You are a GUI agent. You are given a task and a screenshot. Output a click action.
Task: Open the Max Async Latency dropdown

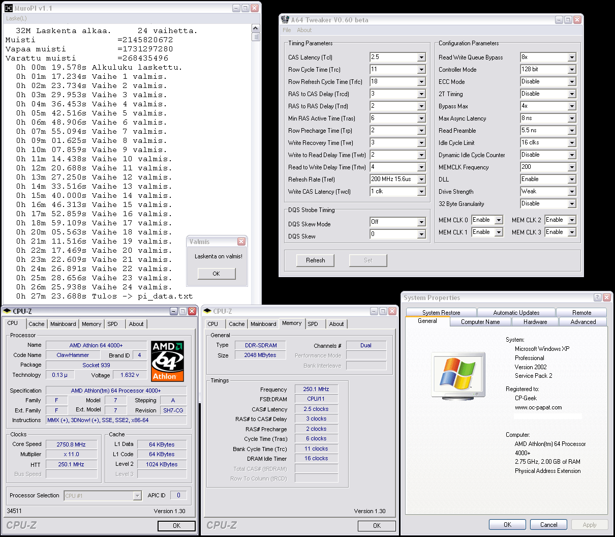tap(572, 118)
